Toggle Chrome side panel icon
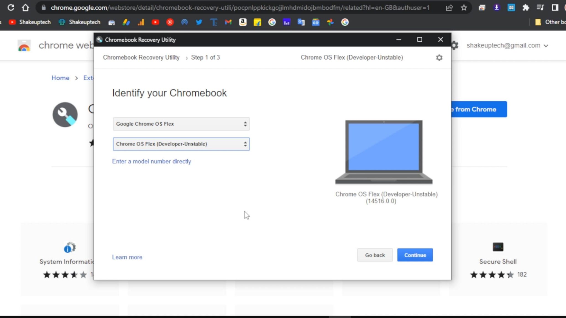This screenshot has width=566, height=318. [x=555, y=8]
